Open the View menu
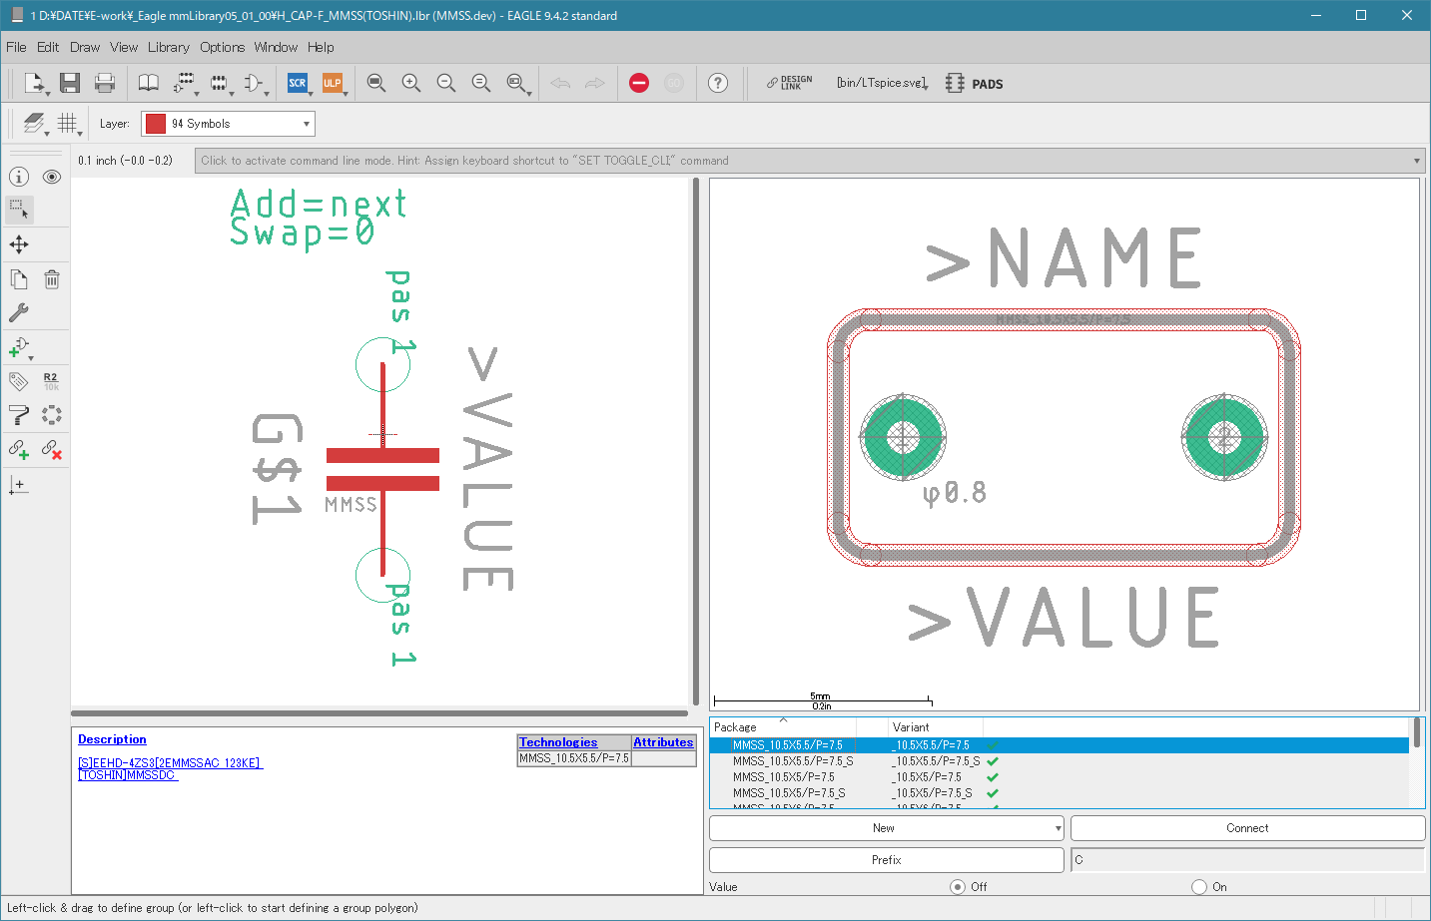 (124, 47)
